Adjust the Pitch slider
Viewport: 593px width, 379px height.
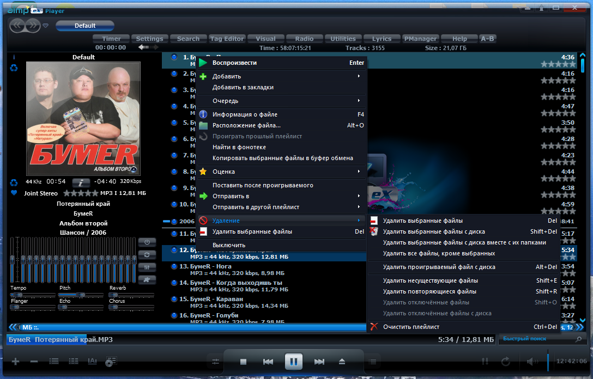[81, 295]
